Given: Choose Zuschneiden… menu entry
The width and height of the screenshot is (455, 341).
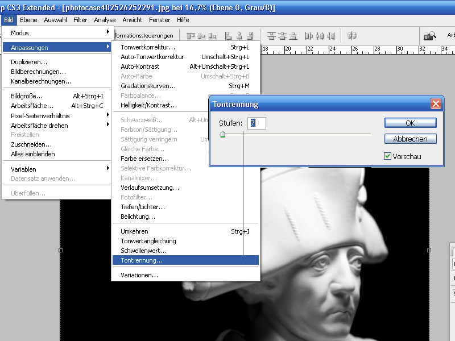Looking at the screenshot, I should pos(56,144).
